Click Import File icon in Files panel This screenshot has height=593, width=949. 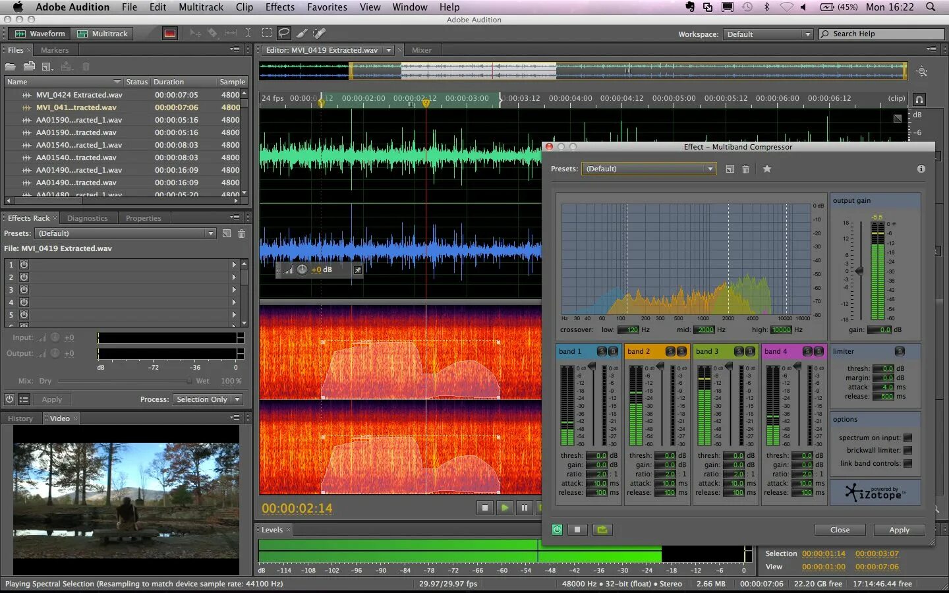coord(29,67)
